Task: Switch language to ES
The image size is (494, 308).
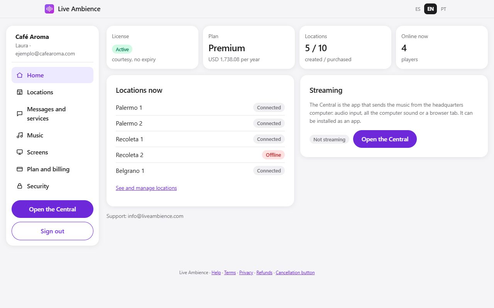Action: click(x=418, y=9)
